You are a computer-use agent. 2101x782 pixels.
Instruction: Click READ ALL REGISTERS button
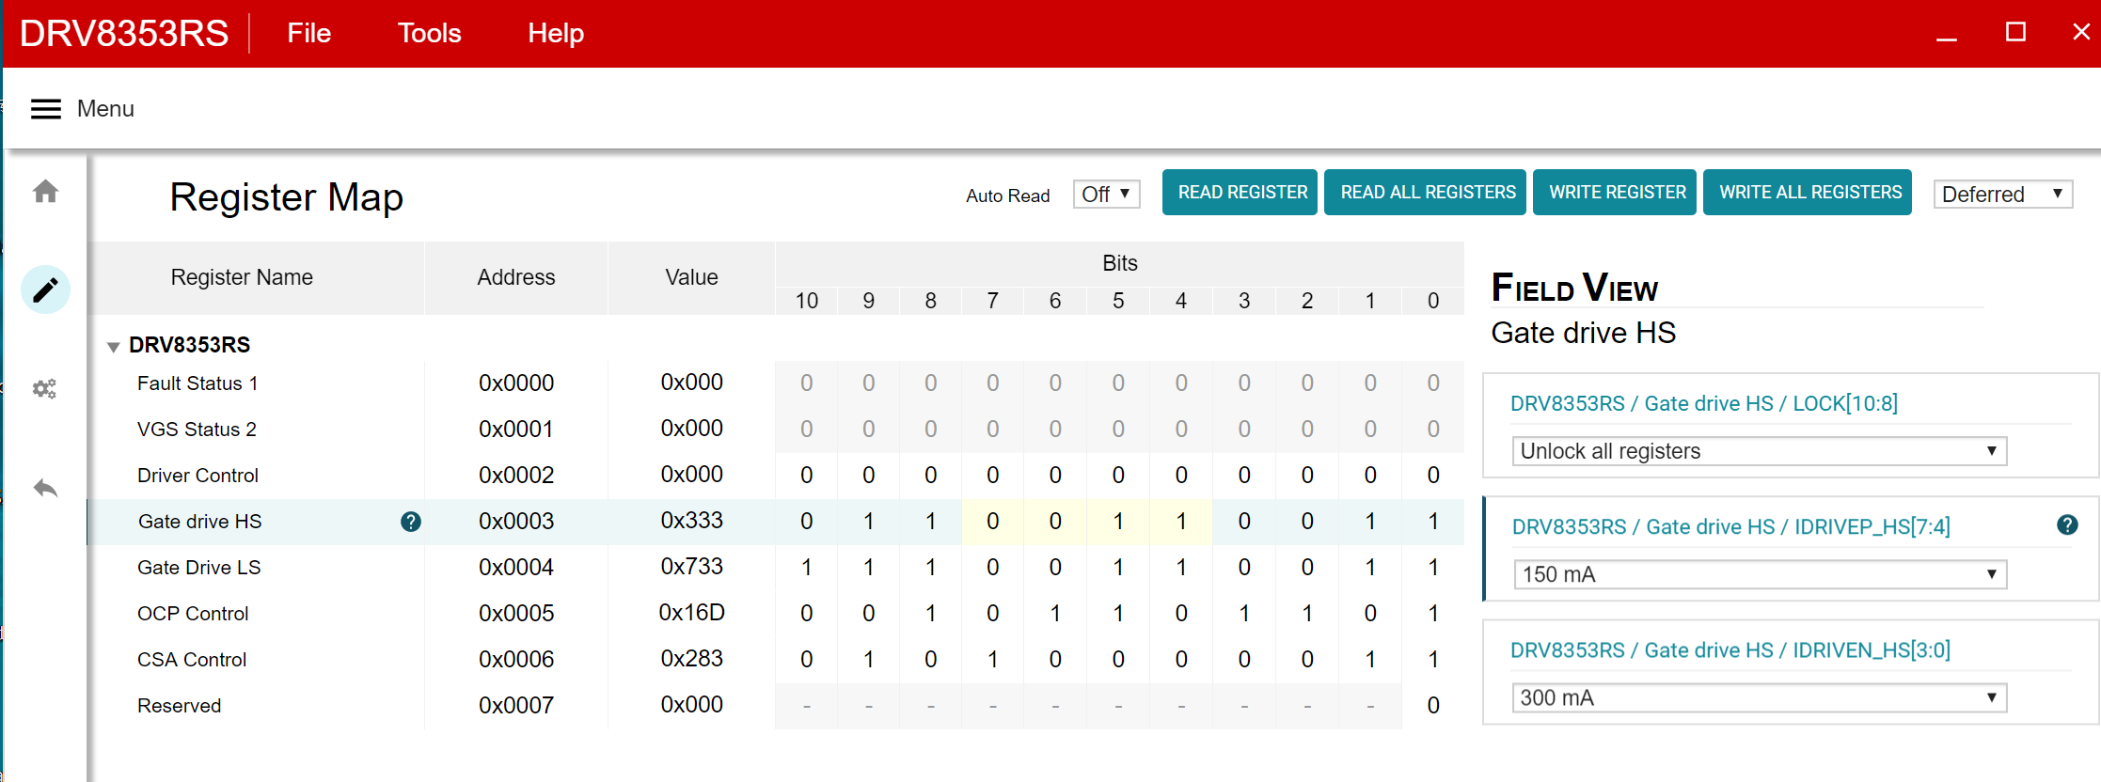pyautogui.click(x=1425, y=193)
